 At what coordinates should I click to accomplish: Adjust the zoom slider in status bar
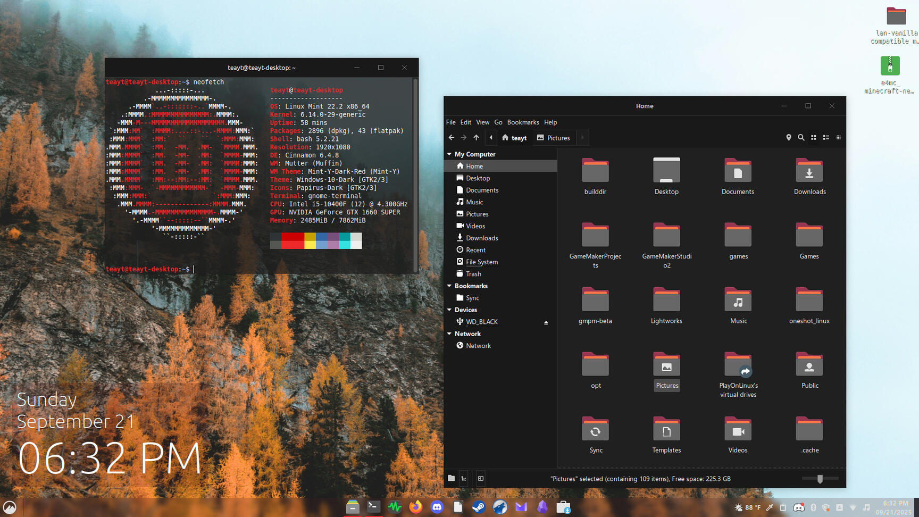820,479
